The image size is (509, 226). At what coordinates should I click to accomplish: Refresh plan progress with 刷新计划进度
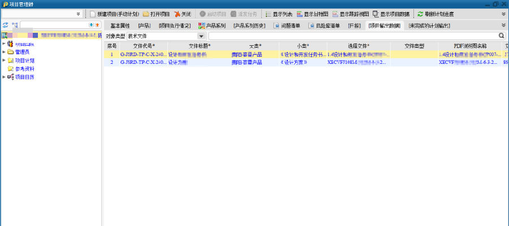[435, 14]
